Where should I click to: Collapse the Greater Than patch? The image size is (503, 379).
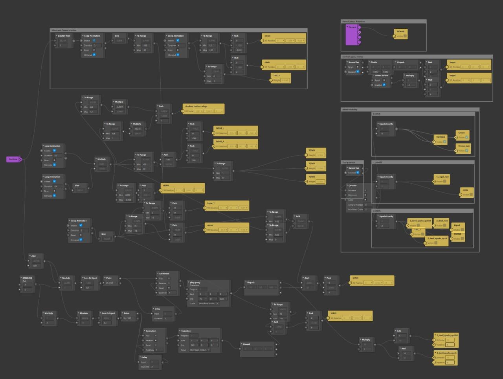pyautogui.click(x=56, y=36)
